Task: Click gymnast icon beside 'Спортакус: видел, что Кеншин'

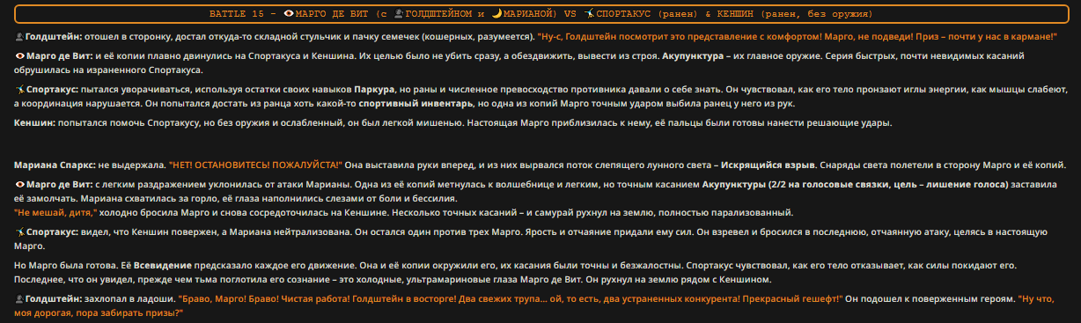Action: coord(19,231)
